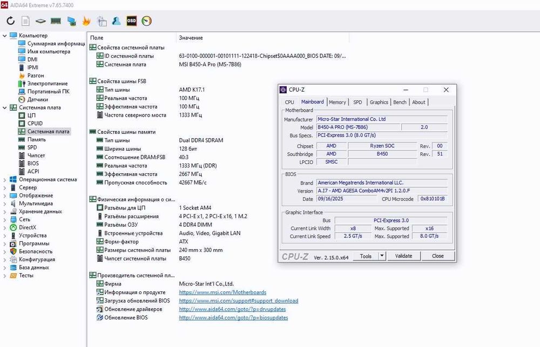
Task: Select База данных in the tree
Action: (x=34, y=268)
